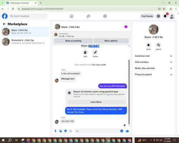Click the Name edit pencil icon
Viewport: 179px width, 143px height.
[x=95, y=52]
